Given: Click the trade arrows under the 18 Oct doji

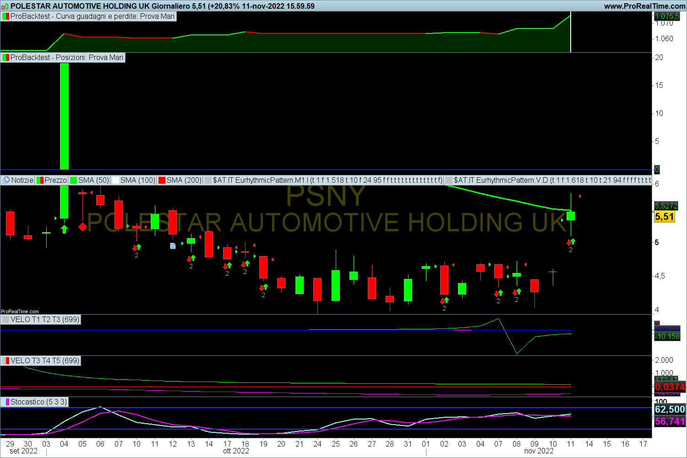Looking at the screenshot, I should (245, 264).
